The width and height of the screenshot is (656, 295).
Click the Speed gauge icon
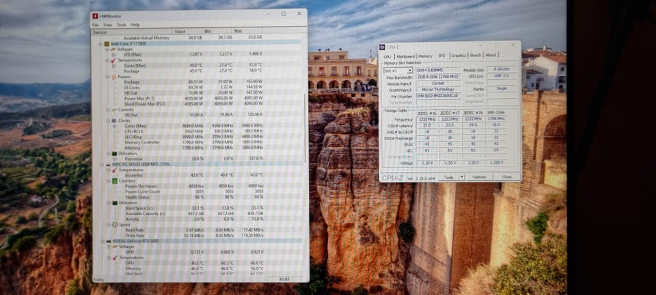115,225
